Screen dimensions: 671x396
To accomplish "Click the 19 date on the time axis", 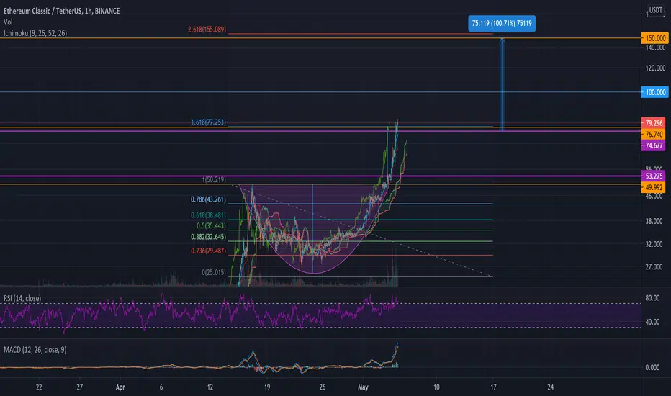I will click(266, 387).
